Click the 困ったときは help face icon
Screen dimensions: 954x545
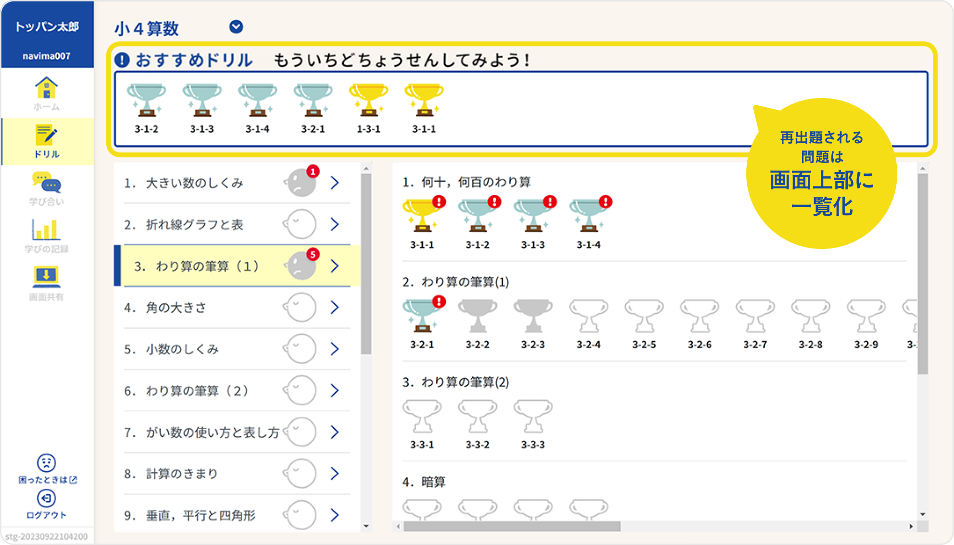coord(47,463)
